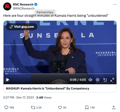
Task: Open the RNC Research profile name
Action: tap(23, 4)
